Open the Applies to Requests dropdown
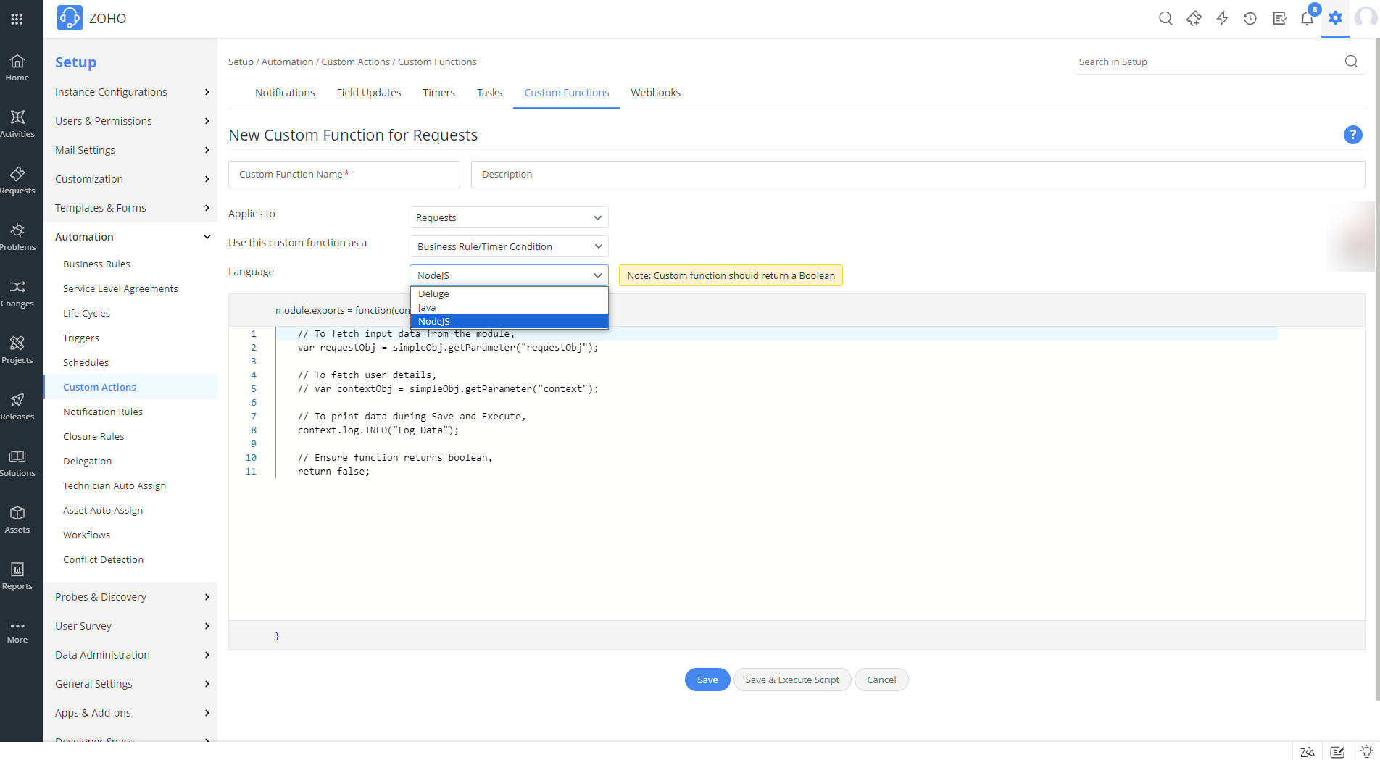 click(x=509, y=218)
